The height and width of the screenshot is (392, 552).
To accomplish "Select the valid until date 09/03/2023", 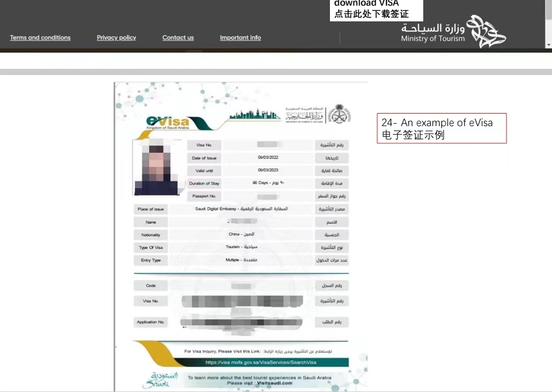I will click(268, 170).
